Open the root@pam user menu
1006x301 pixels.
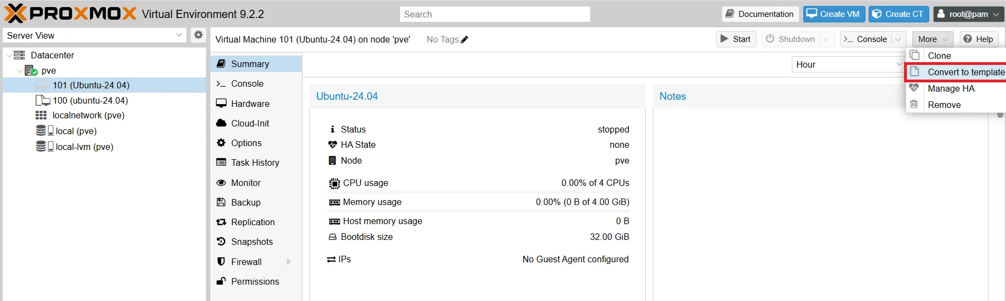(x=968, y=14)
